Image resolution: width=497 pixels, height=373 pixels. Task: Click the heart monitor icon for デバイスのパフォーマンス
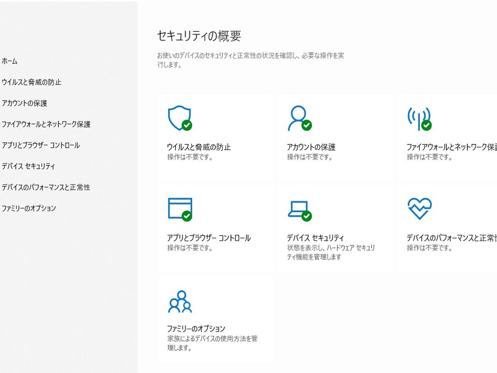[x=419, y=208]
